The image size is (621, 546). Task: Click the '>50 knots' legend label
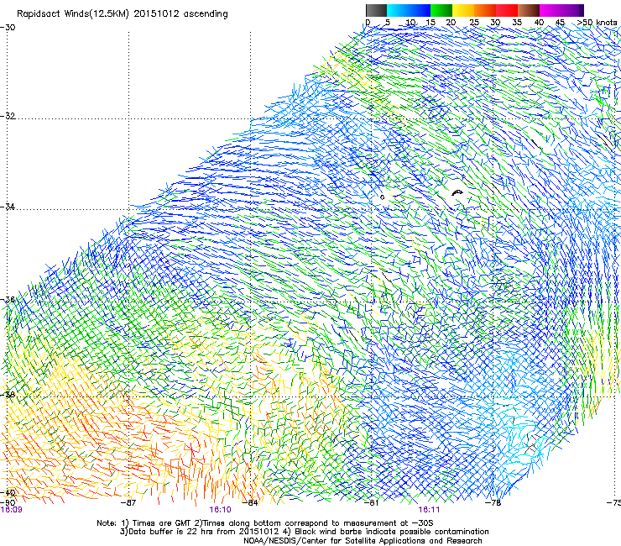(x=597, y=23)
